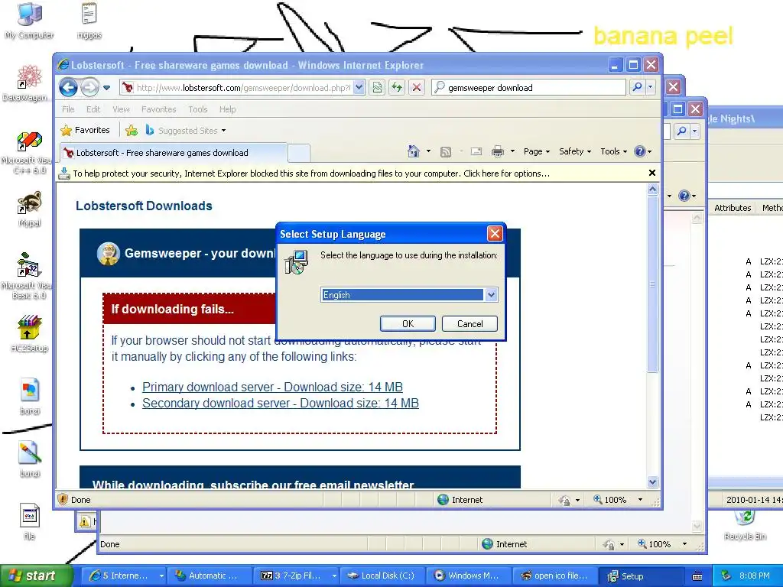Open the Edit menu

pyautogui.click(x=93, y=109)
